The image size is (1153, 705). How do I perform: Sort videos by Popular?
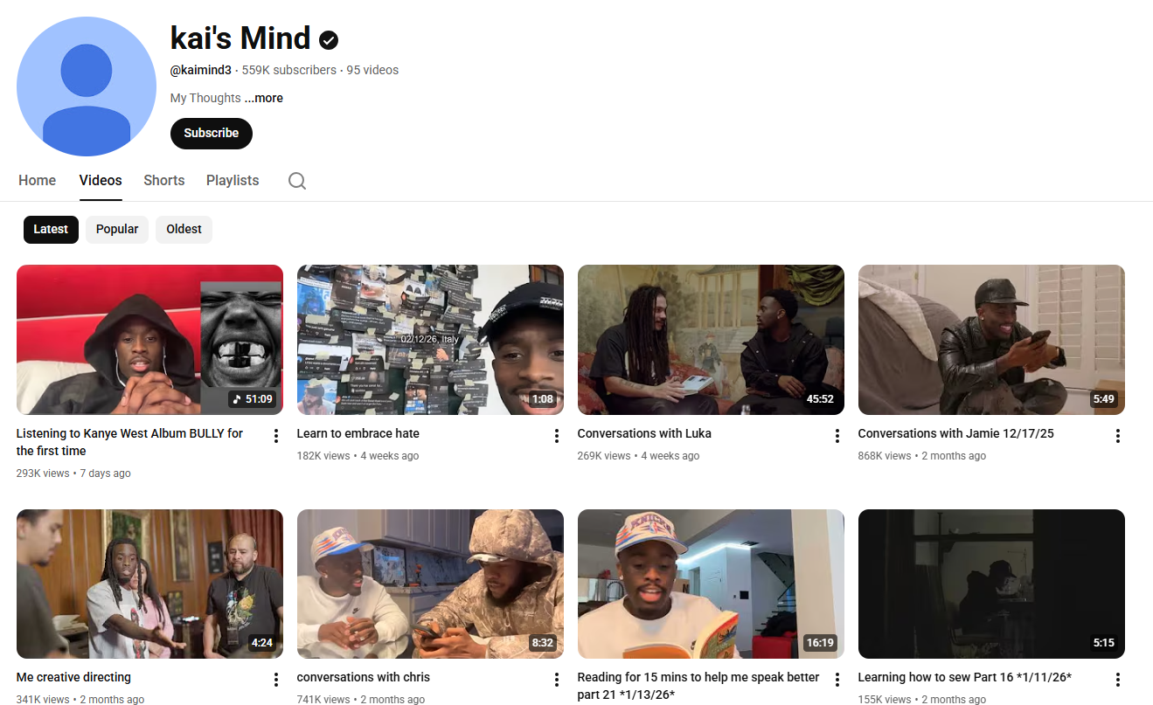117,229
